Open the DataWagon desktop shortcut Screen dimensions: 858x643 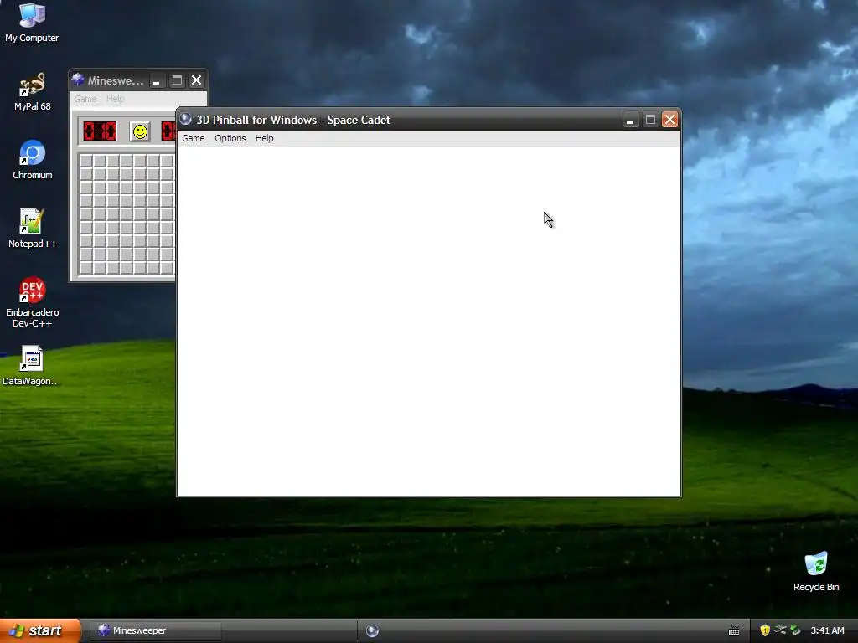coord(32,367)
